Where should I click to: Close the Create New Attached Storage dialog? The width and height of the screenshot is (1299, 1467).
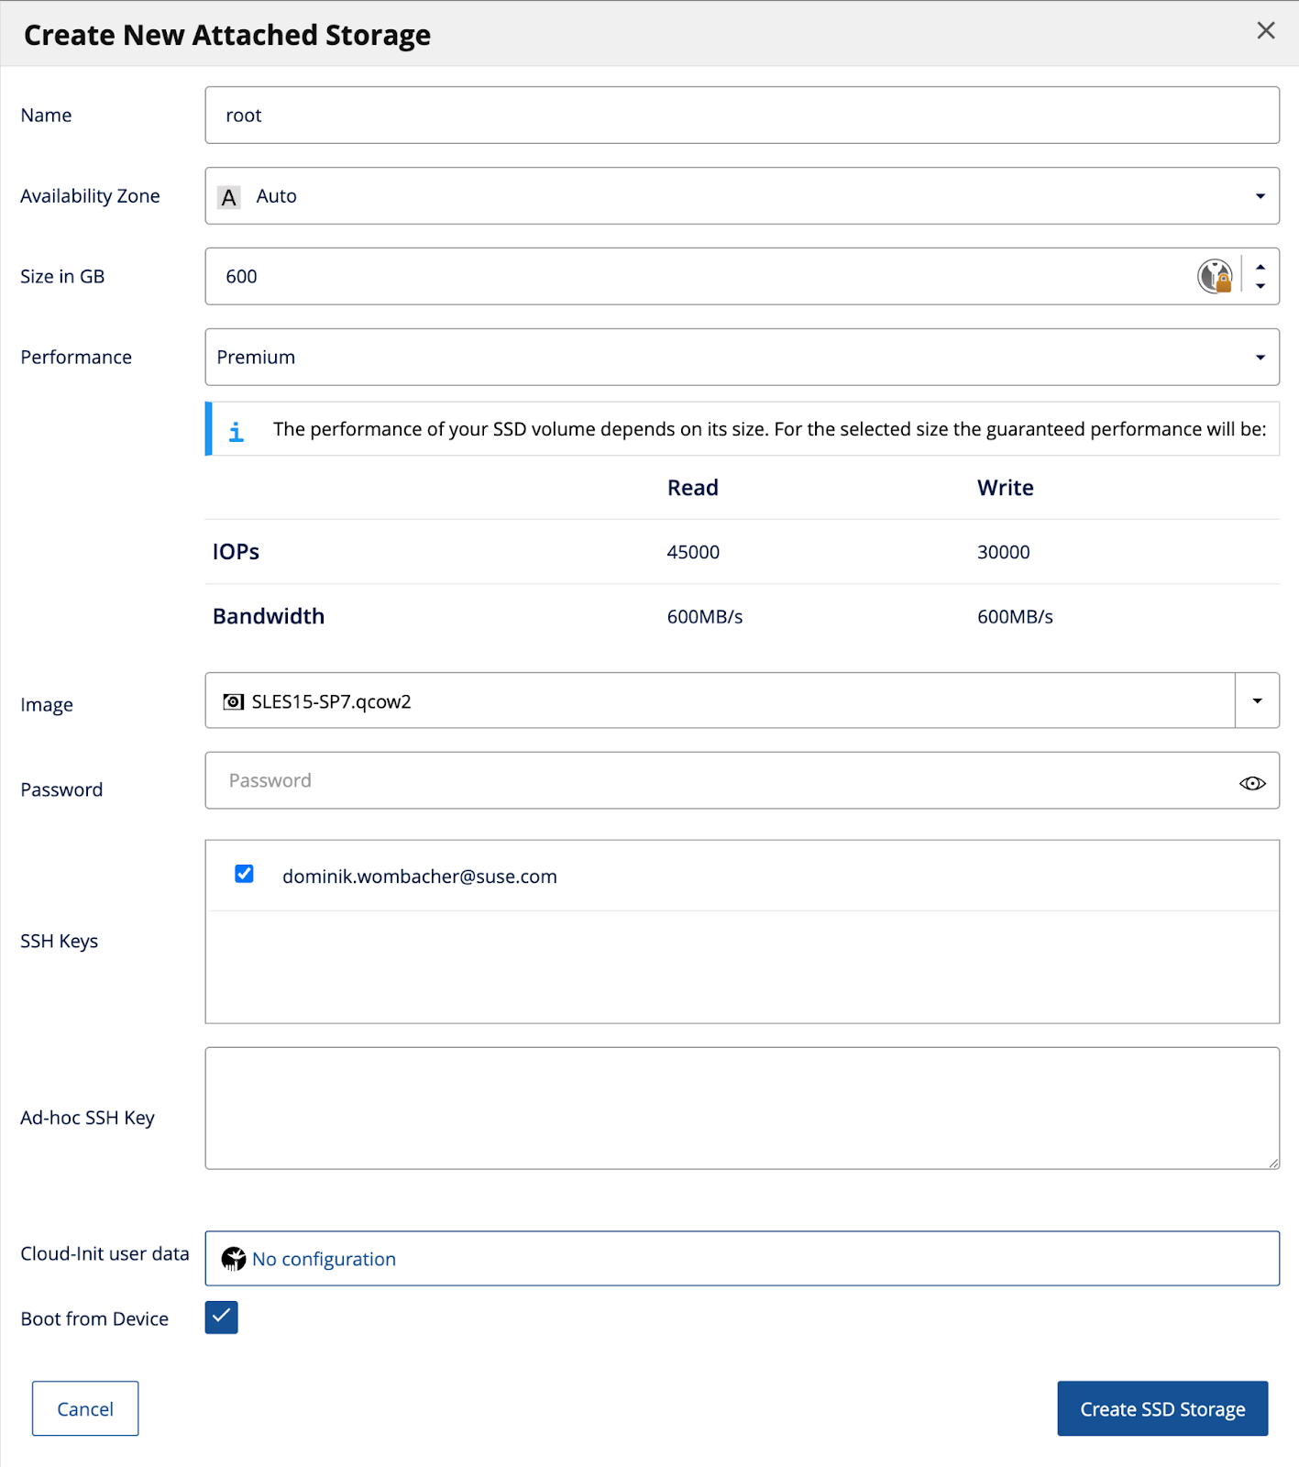pyautogui.click(x=1265, y=31)
